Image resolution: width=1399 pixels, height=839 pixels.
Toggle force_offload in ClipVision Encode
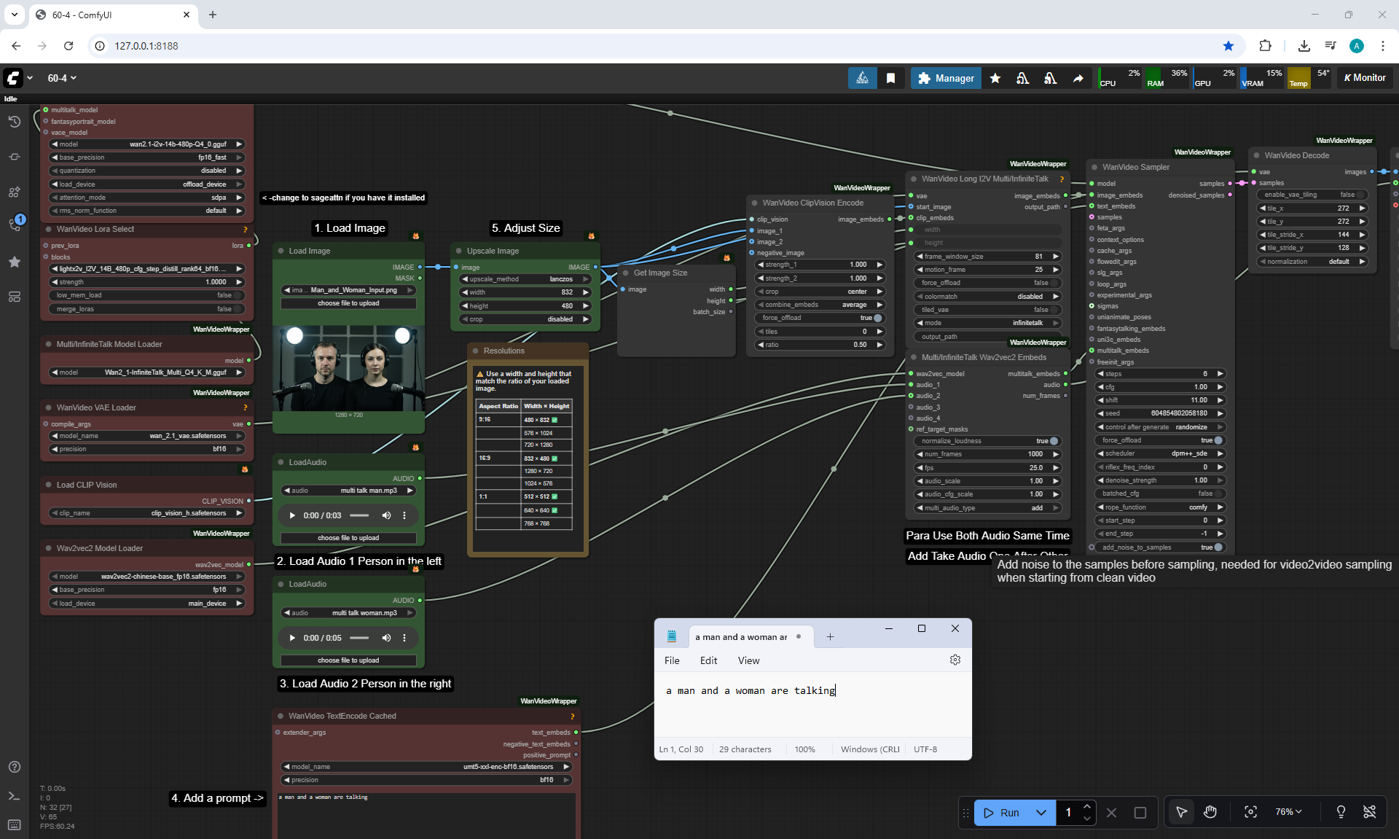click(x=877, y=318)
